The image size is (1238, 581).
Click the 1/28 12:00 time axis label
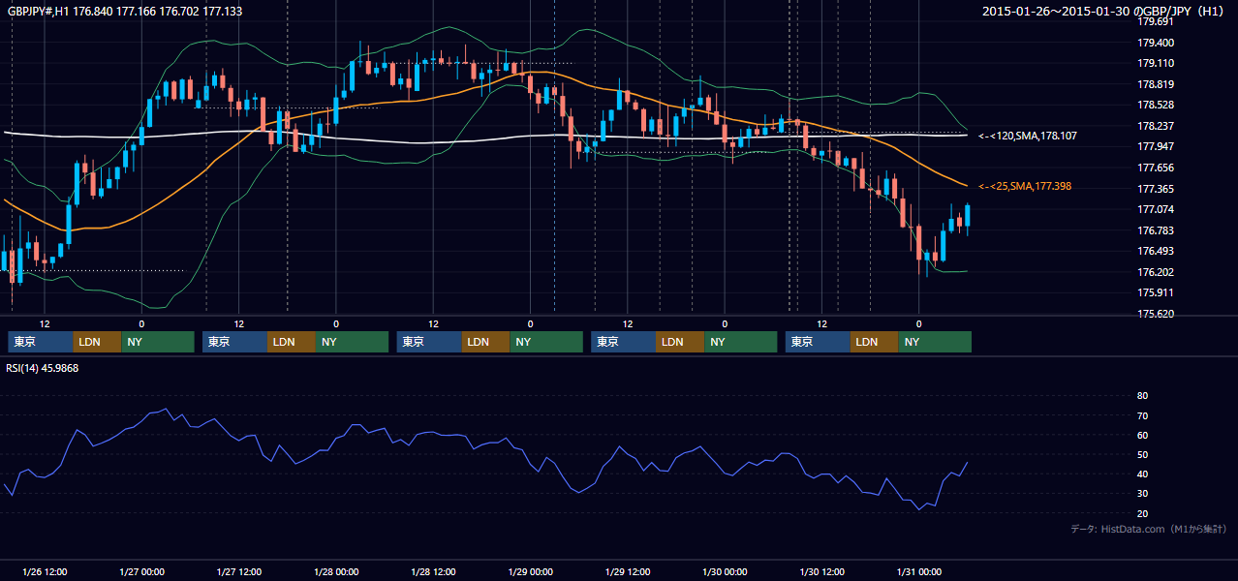point(433,571)
